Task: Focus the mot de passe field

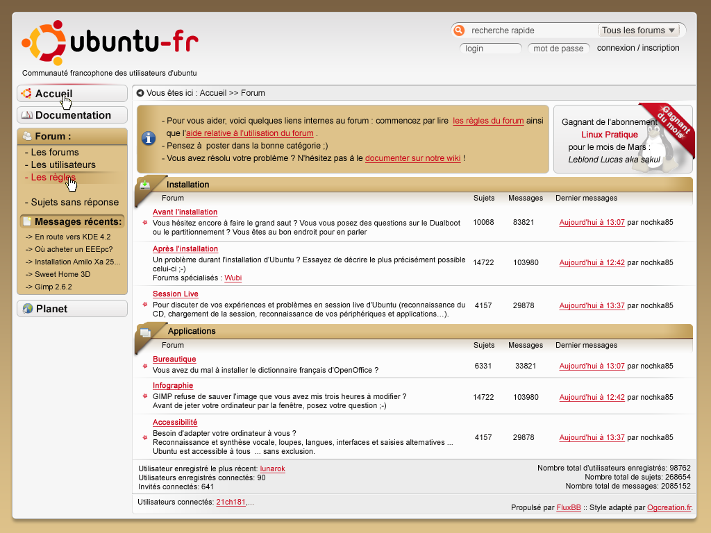Action: (x=559, y=49)
